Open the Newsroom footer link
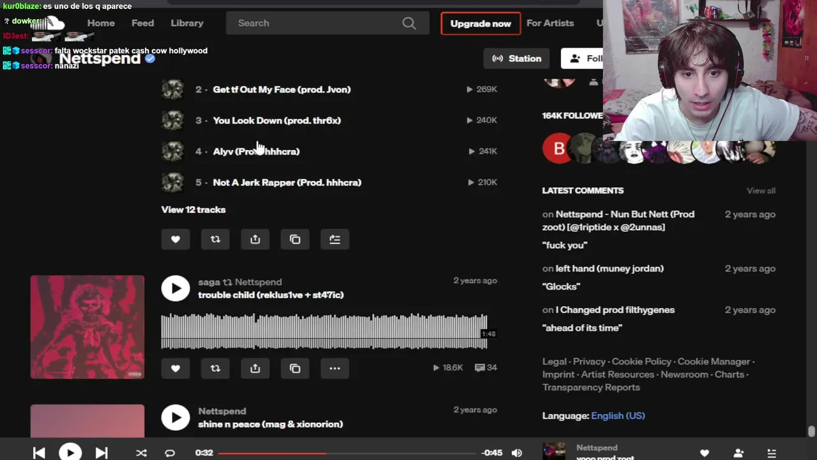This screenshot has height=460, width=817. pyautogui.click(x=684, y=374)
